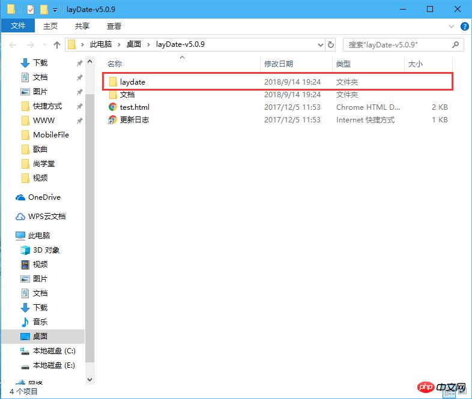Sort by the 修改日期 column header
The width and height of the screenshot is (472, 399).
[279, 64]
